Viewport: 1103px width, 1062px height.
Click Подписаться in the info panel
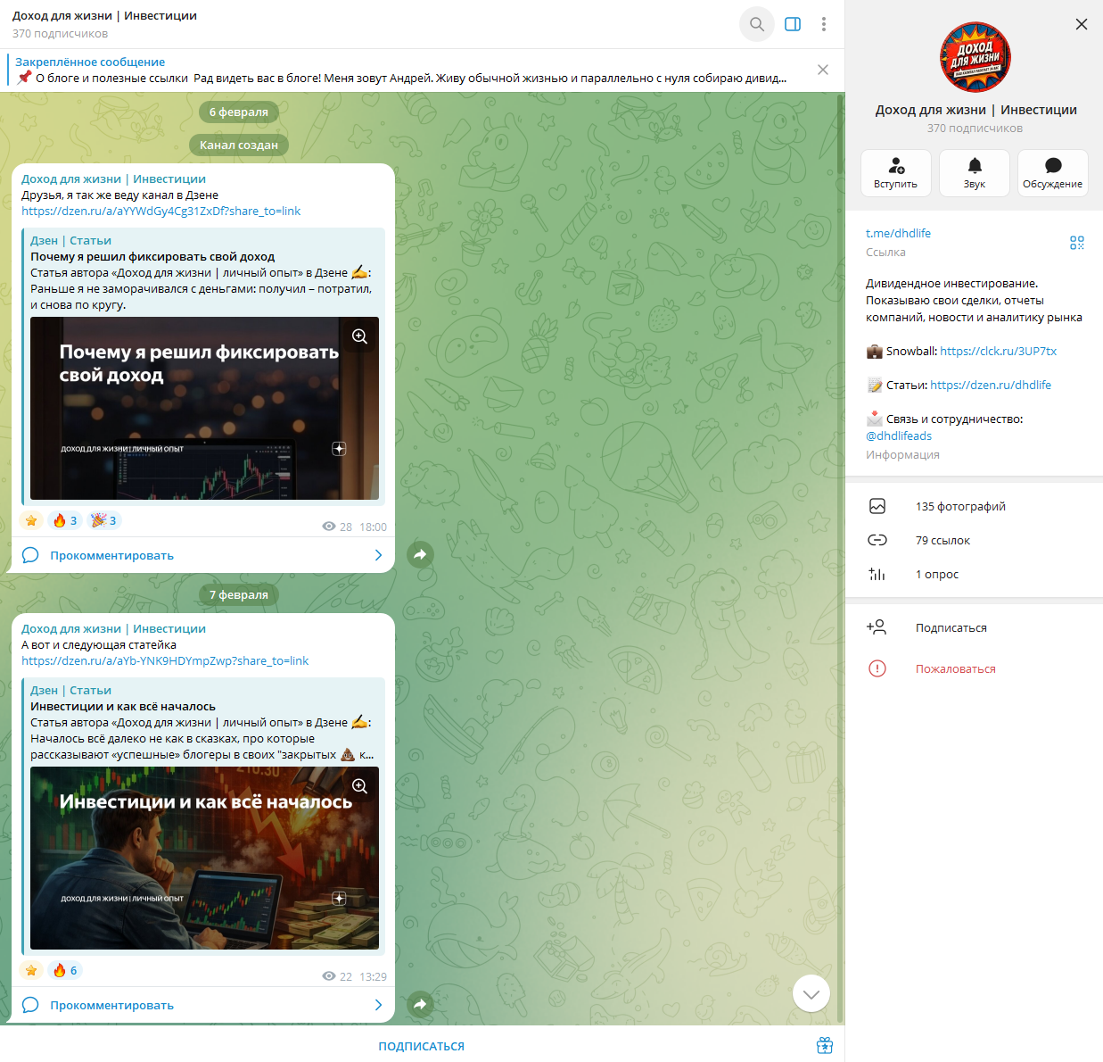[974, 627]
